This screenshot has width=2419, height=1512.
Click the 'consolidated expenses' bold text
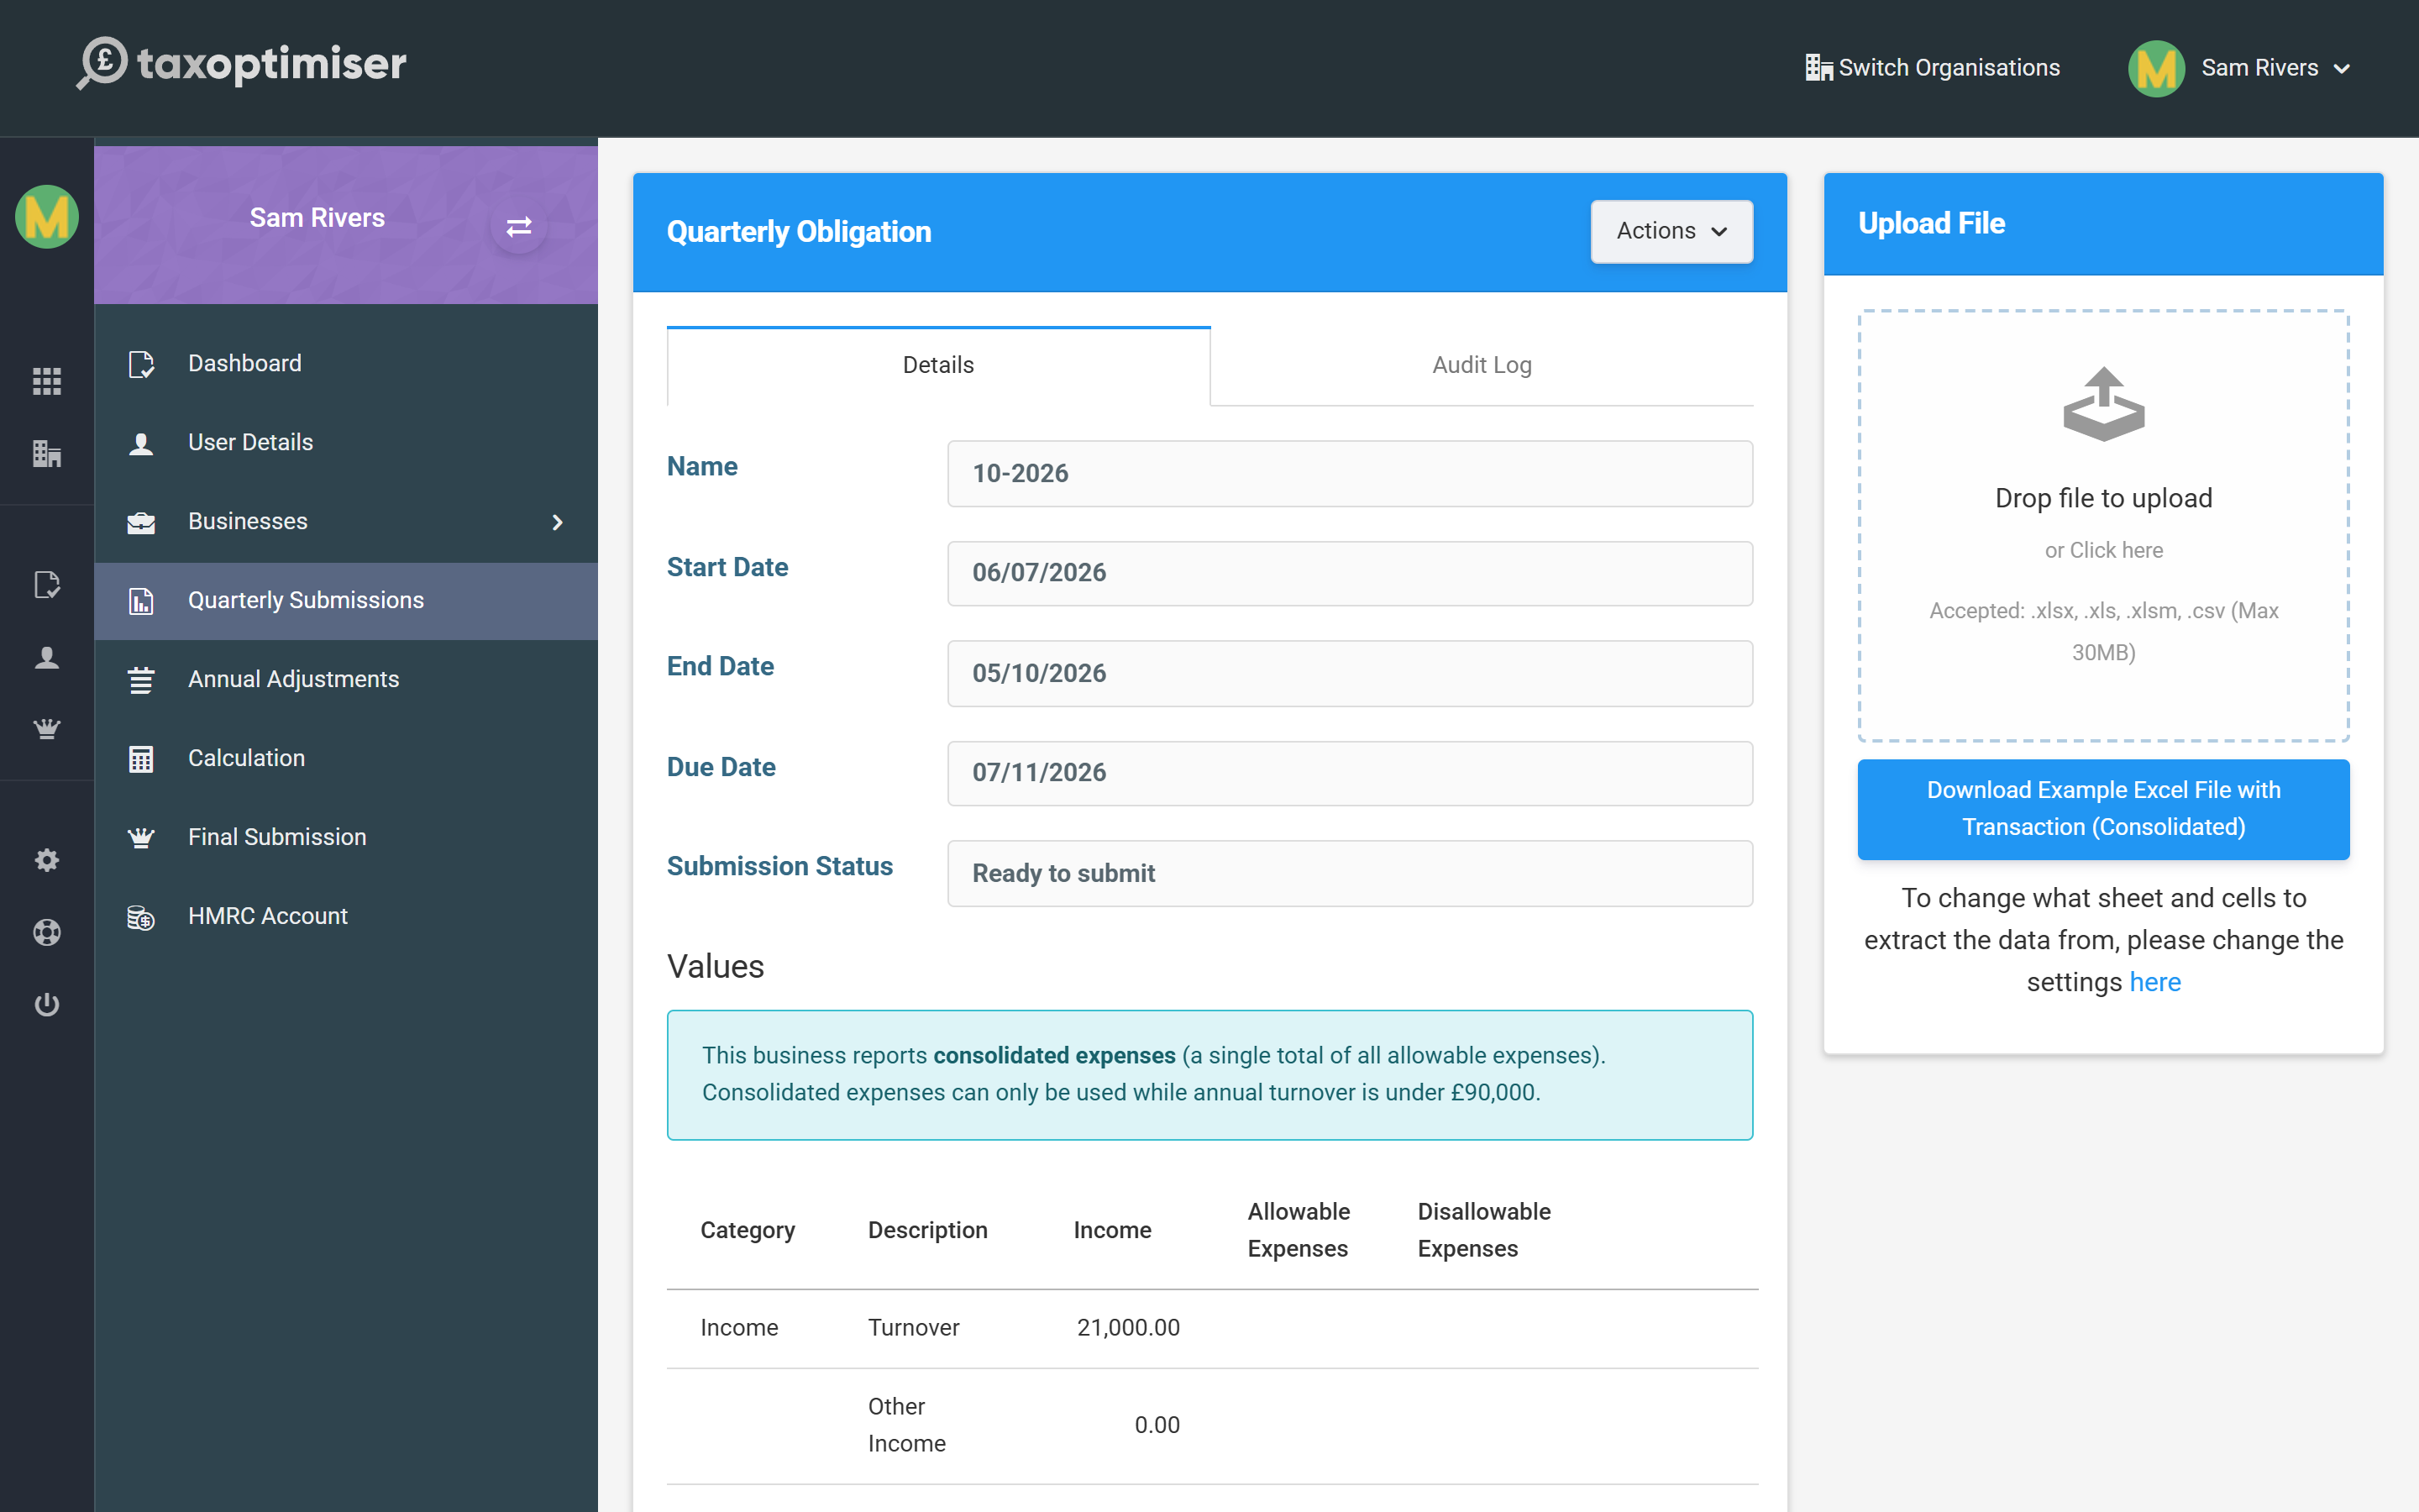1053,1055
